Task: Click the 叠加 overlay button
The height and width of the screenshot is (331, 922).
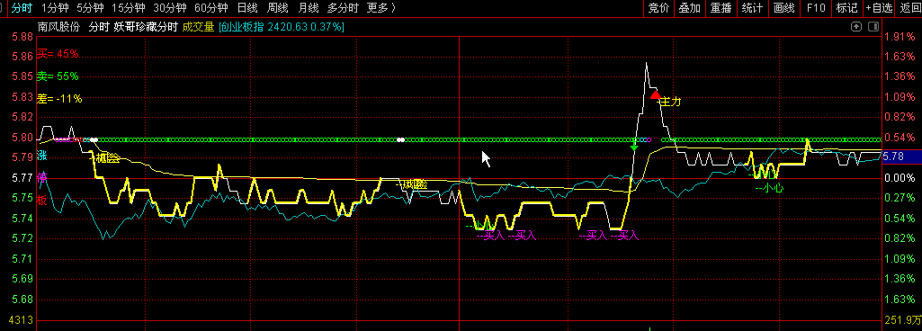Action: coord(689,7)
